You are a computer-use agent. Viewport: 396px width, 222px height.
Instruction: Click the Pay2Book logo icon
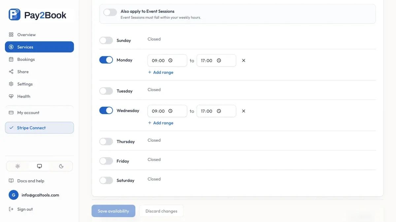[15, 14]
